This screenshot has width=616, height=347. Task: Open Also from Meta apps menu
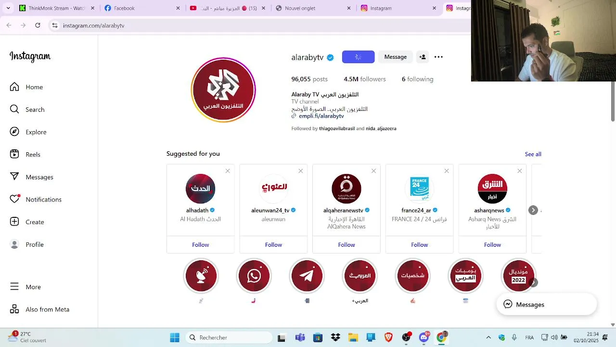[40, 309]
